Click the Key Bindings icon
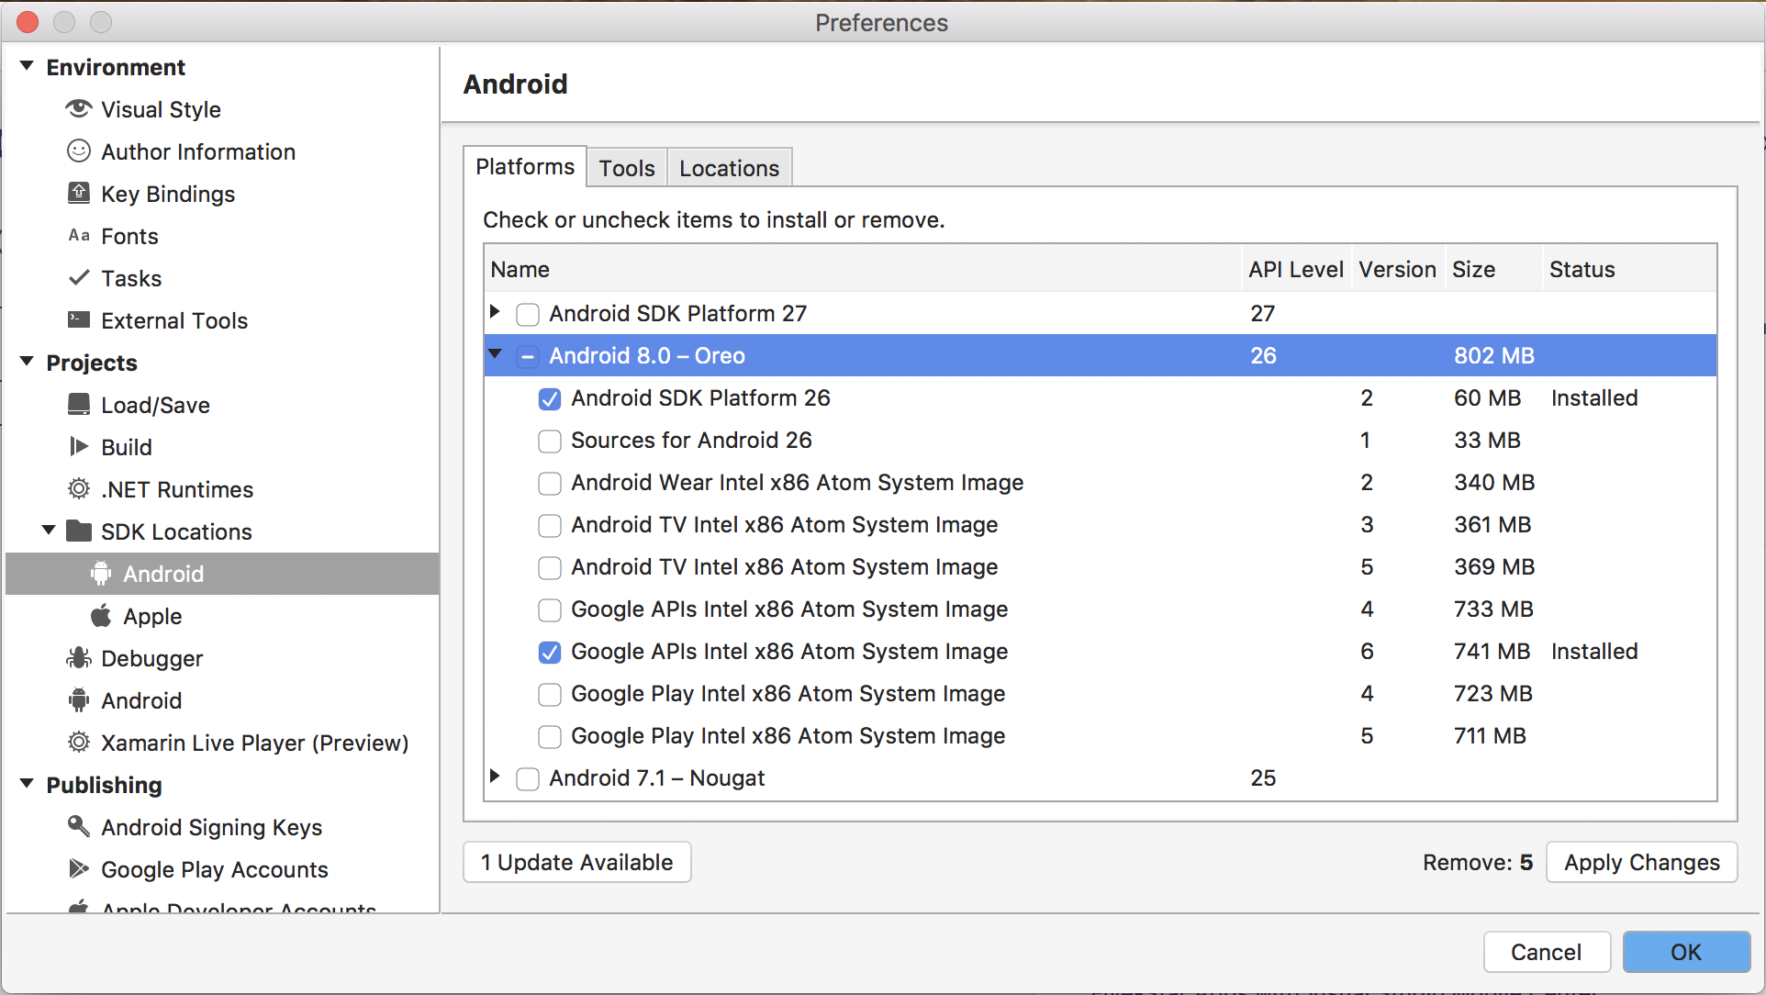The width and height of the screenshot is (1766, 995). click(79, 194)
